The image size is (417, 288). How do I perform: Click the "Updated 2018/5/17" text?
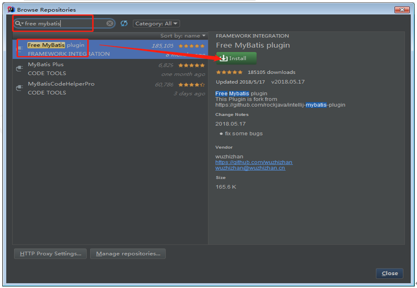click(240, 82)
